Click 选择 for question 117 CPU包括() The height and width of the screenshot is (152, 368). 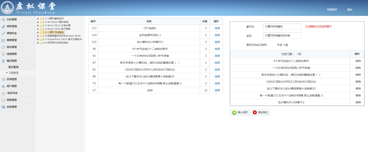tap(217, 28)
